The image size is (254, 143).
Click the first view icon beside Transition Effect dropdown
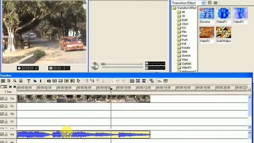tap(210, 3)
